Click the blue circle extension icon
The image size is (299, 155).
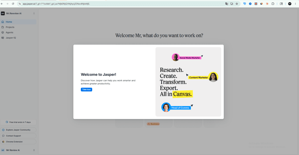(250, 3)
